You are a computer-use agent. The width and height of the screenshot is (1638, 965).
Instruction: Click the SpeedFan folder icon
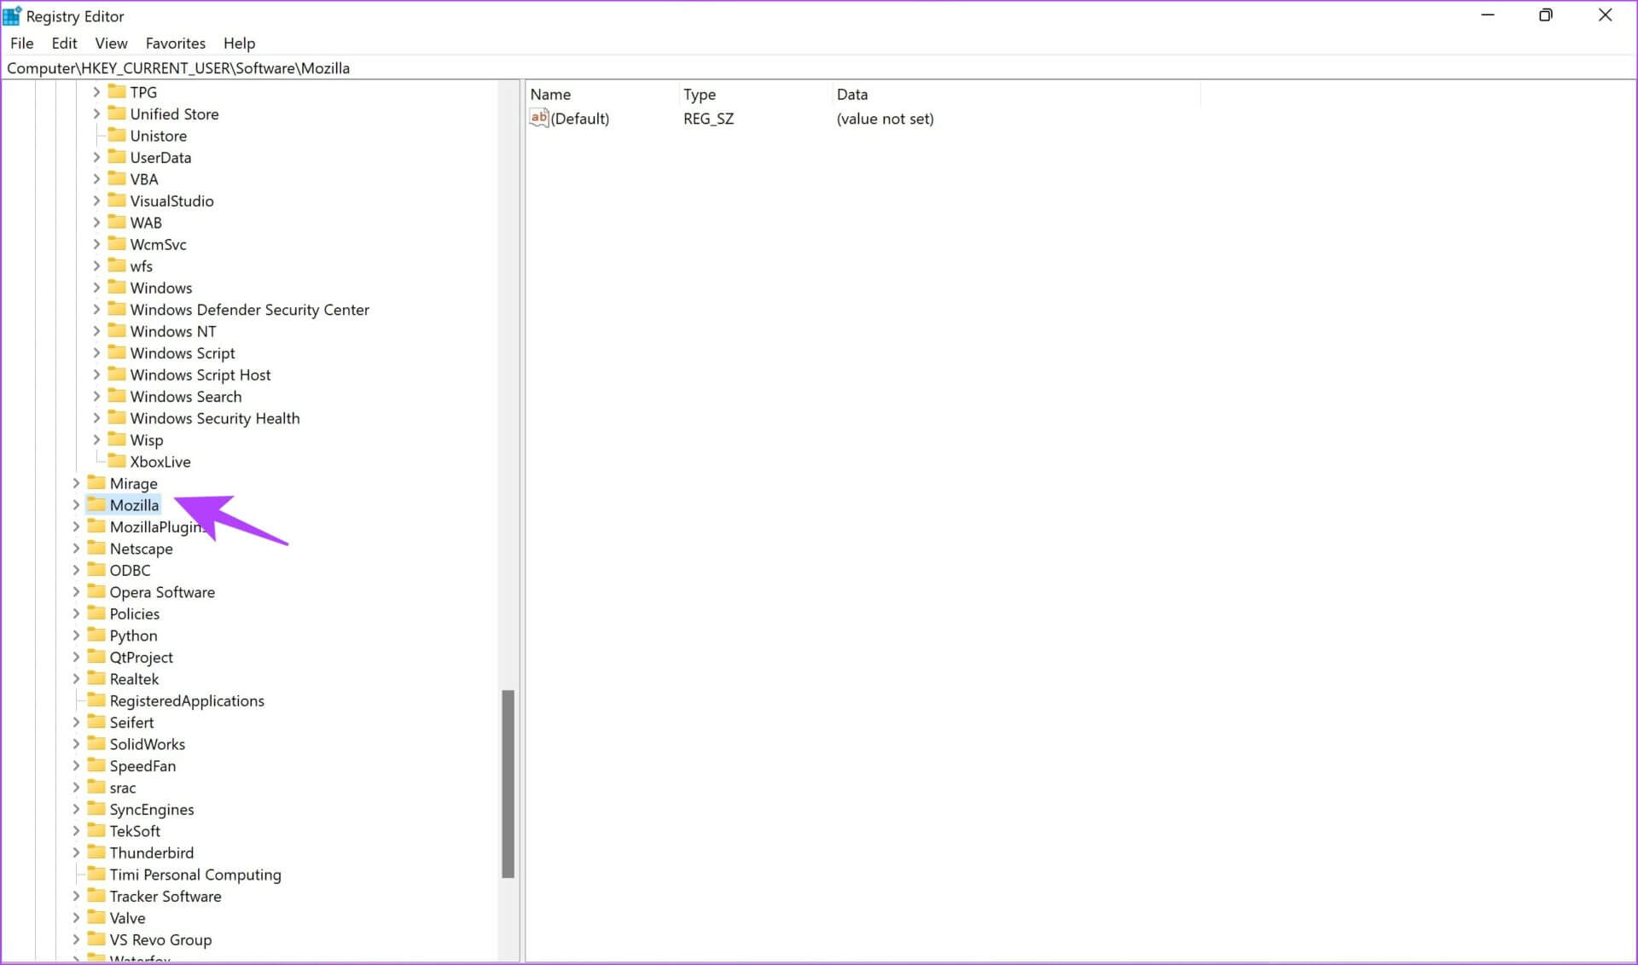point(96,765)
